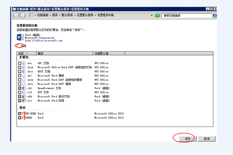Click the MS-WORD protocol Office icon
This screenshot has height=155, width=233.
[x=24, y=114]
